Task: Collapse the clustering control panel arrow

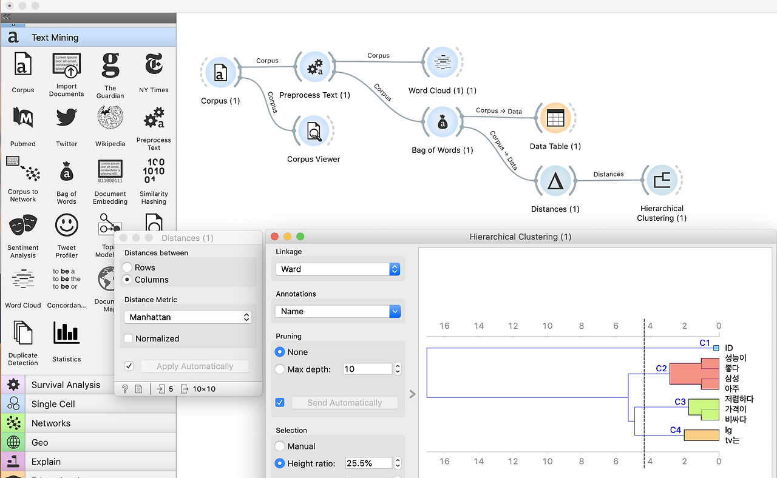Action: click(x=412, y=394)
